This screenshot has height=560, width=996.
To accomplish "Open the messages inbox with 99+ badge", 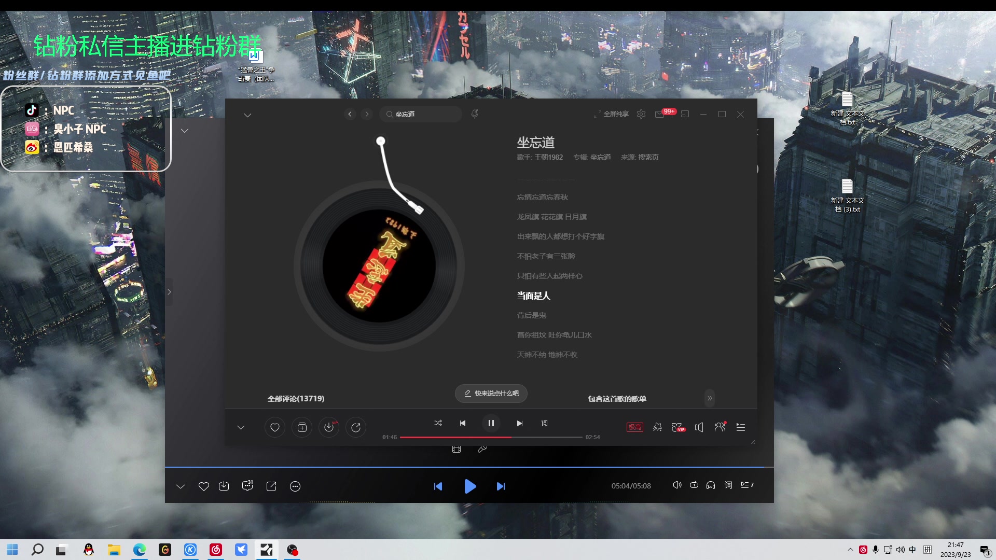I will tap(660, 114).
